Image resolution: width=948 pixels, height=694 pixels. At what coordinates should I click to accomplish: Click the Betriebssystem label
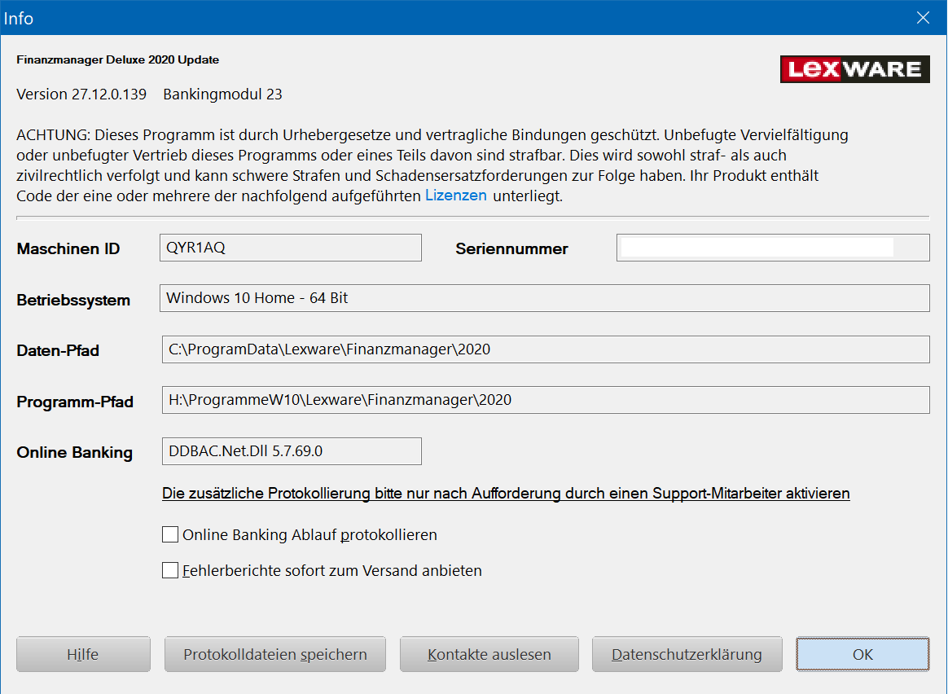[x=73, y=300]
